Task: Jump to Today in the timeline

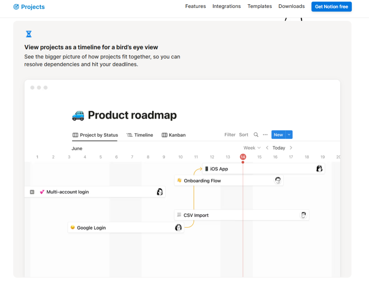Action: [x=279, y=148]
